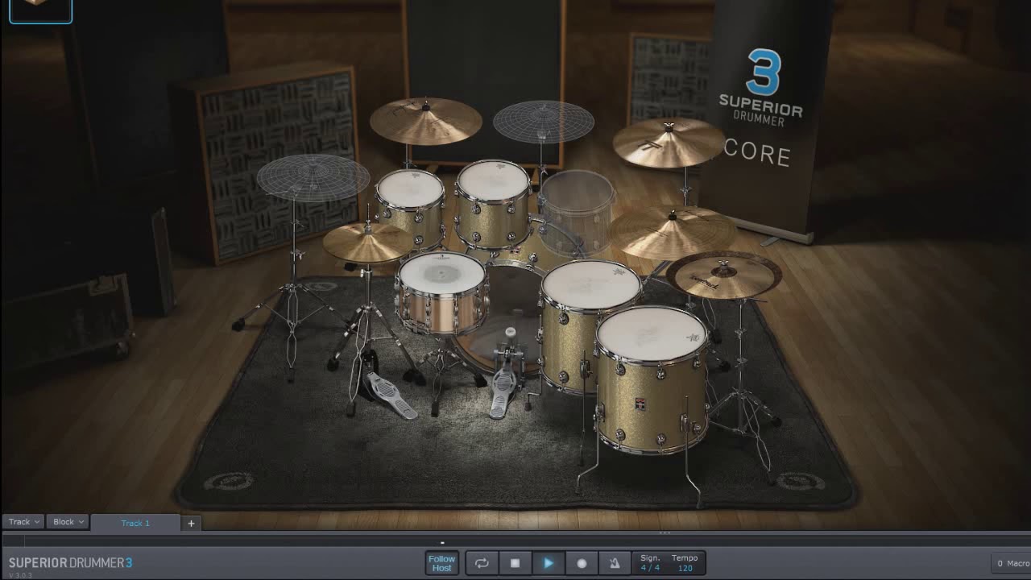
Task: Grab the resize handle dots above the transport
Action: click(665, 532)
